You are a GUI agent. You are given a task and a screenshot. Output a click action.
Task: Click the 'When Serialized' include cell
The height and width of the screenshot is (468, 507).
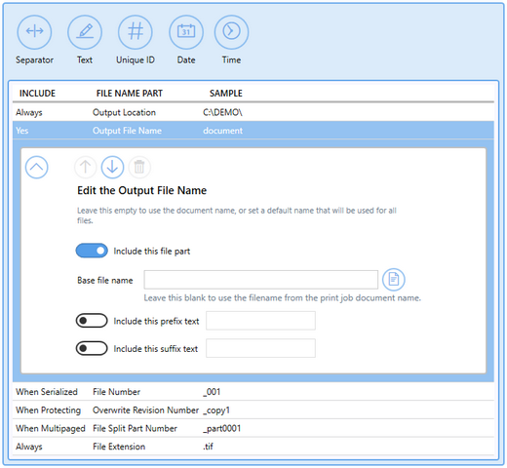[47, 392]
